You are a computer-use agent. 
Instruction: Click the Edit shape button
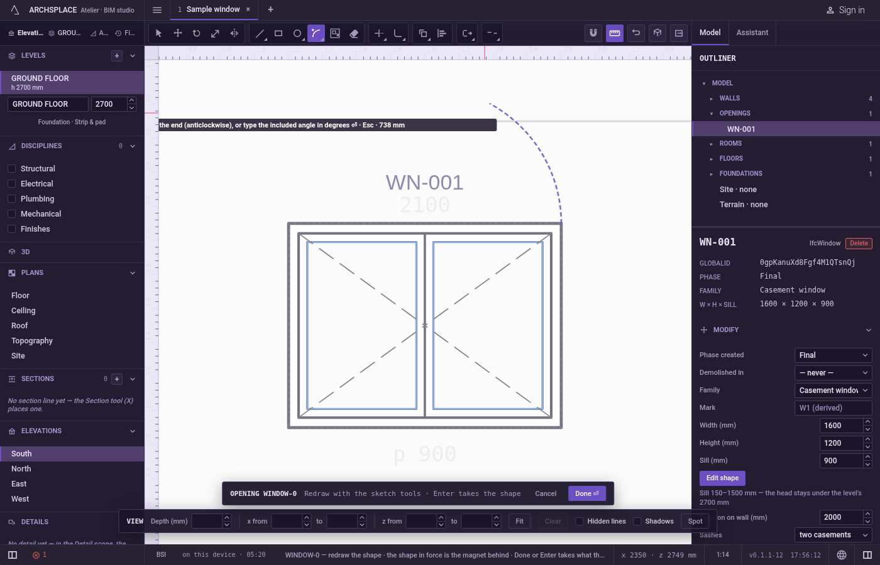722,478
